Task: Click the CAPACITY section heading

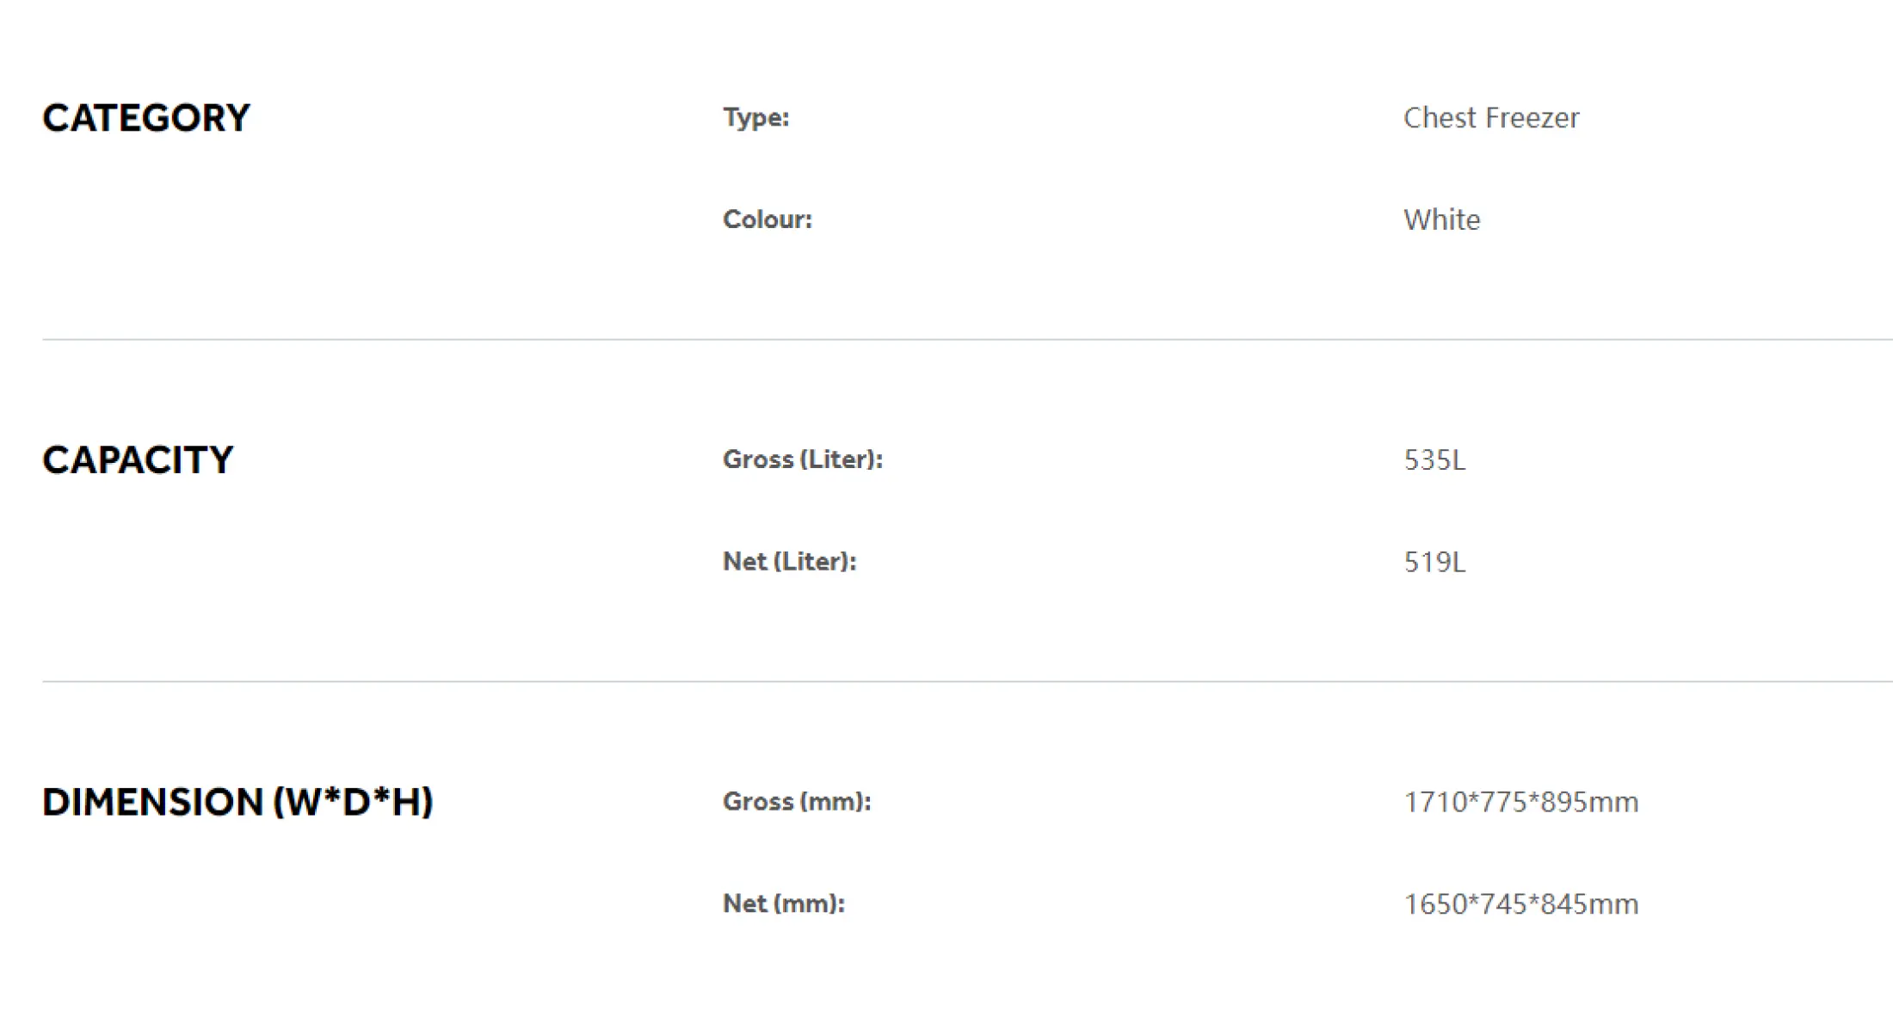Action: pos(138,460)
